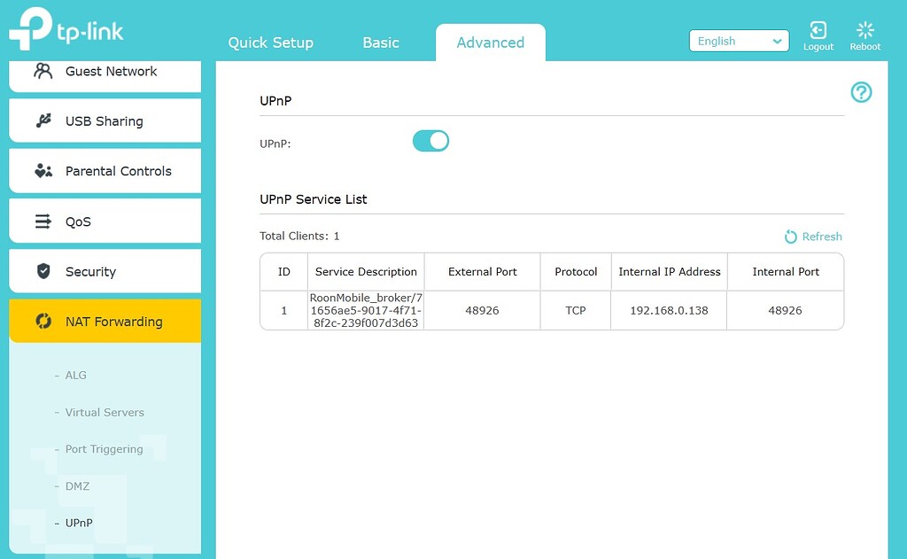
Task: Open the Port Triggering page
Action: tap(104, 449)
